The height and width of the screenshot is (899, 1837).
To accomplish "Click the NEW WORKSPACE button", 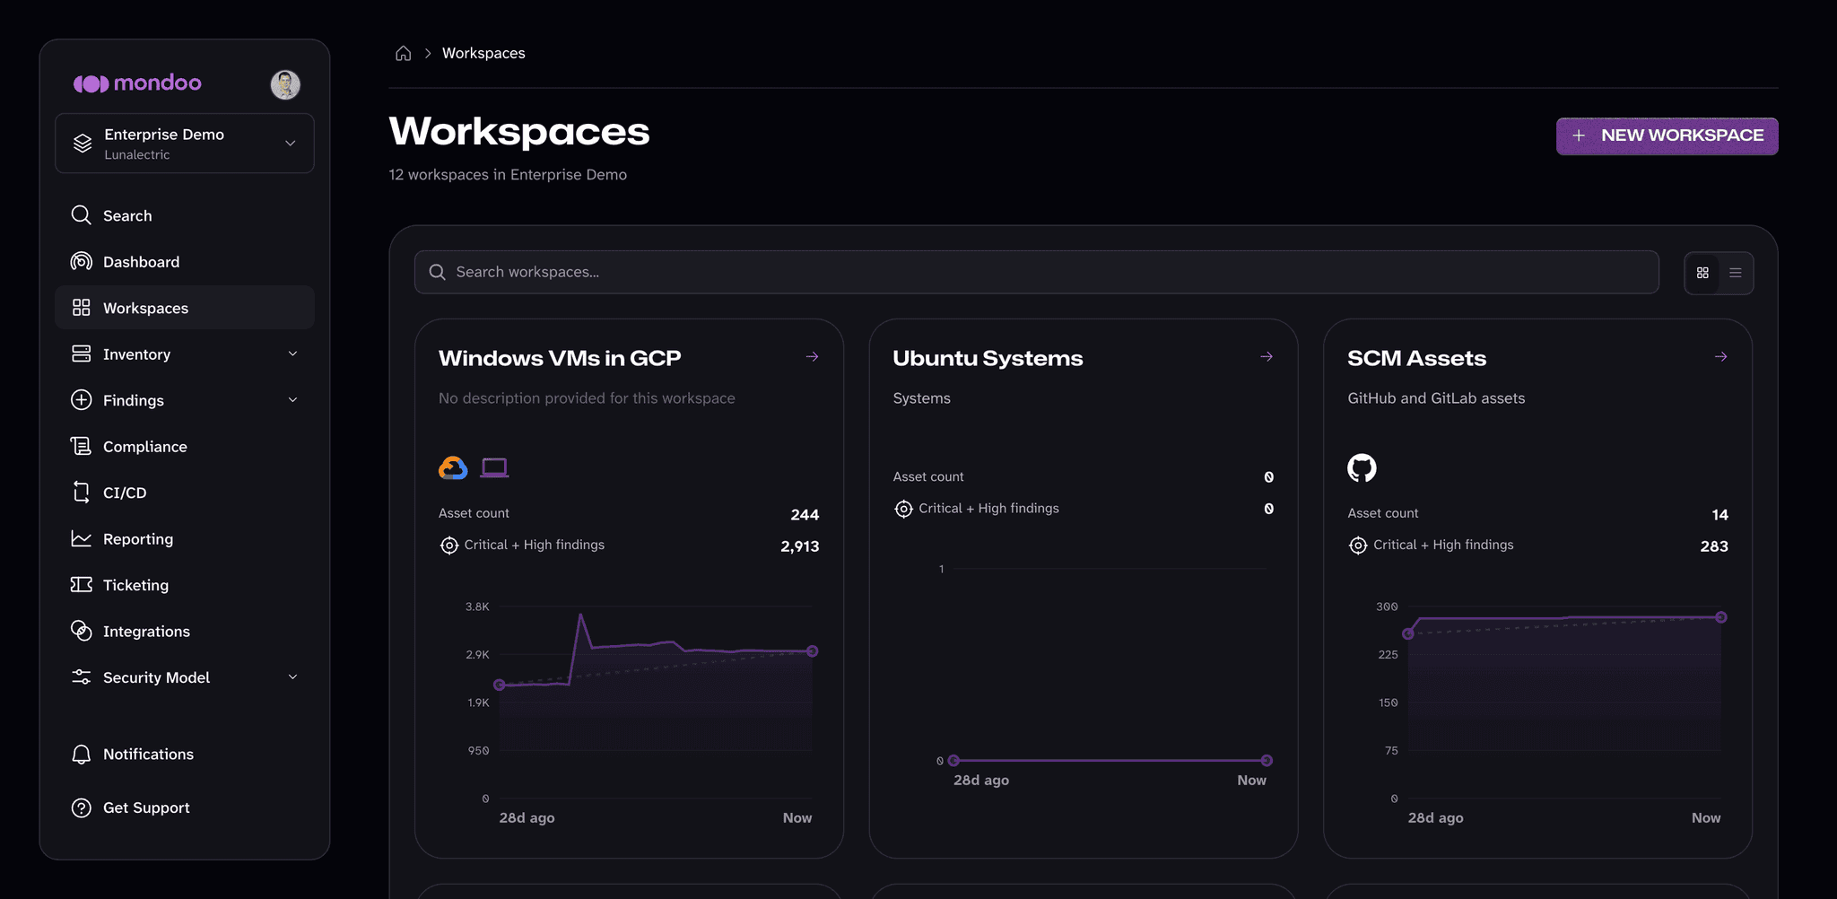I will point(1667,135).
